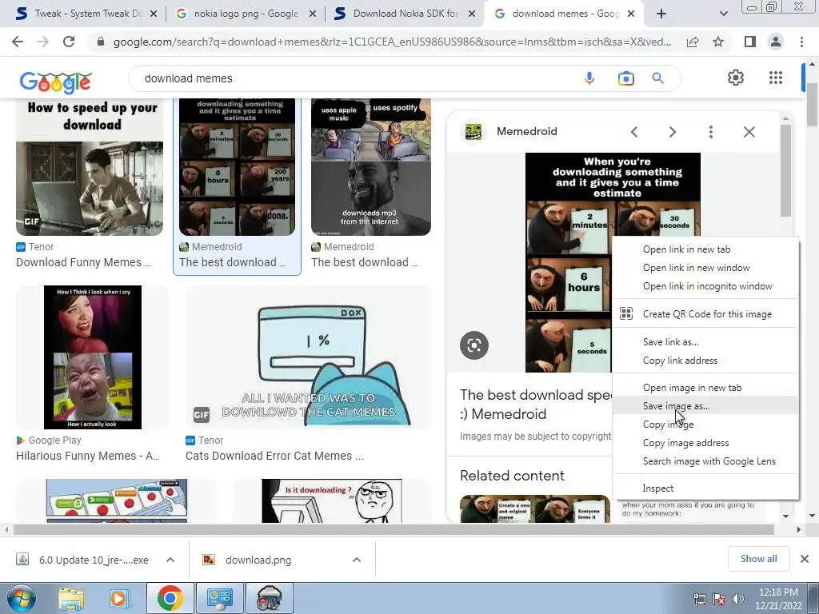Search by image with camera icon

pyautogui.click(x=625, y=78)
